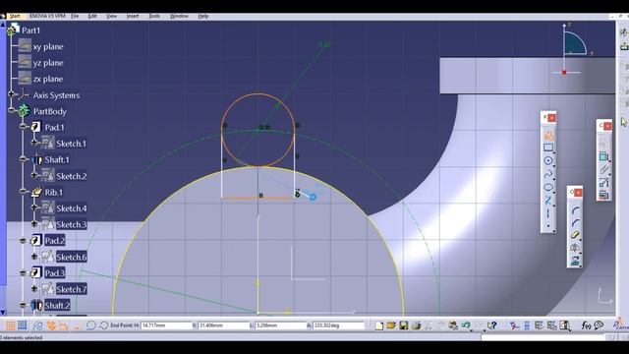The image size is (629, 354).
Task: Toggle the Grid display button
Action: pyautogui.click(x=11, y=325)
